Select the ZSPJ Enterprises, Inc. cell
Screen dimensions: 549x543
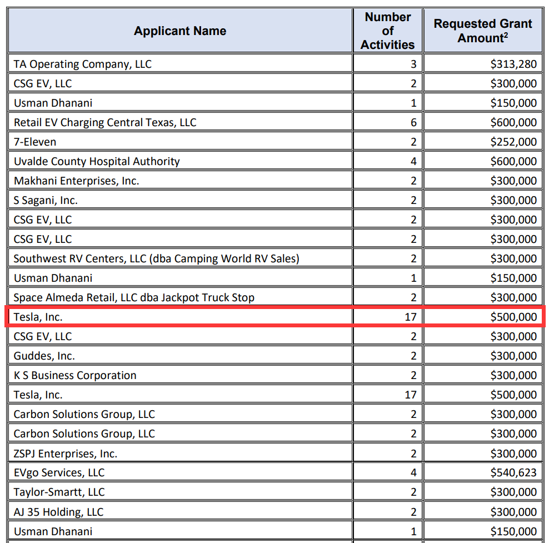(180, 454)
